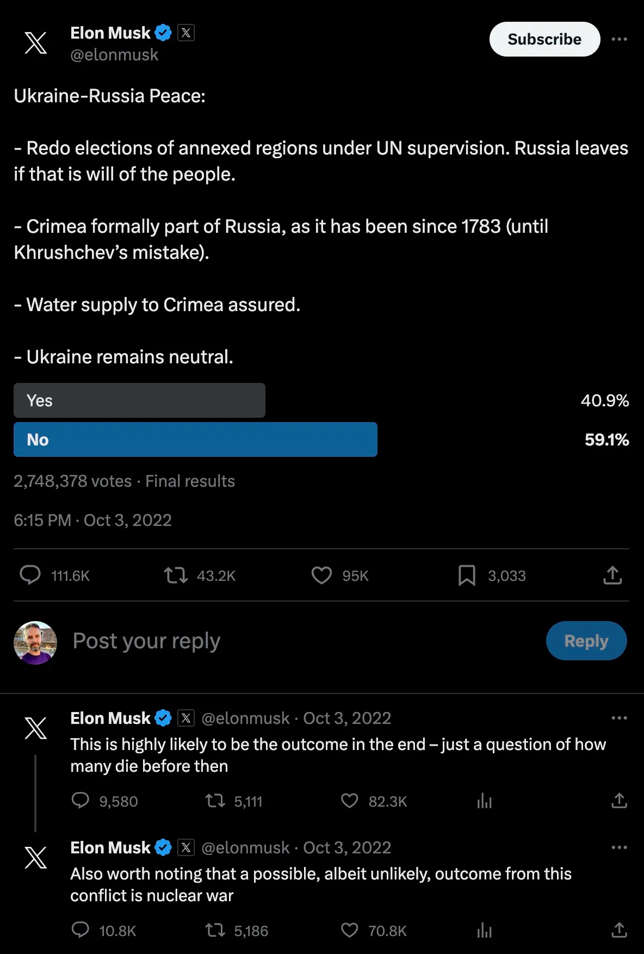Select the 'No' poll option bar
644x954 pixels.
click(x=195, y=439)
